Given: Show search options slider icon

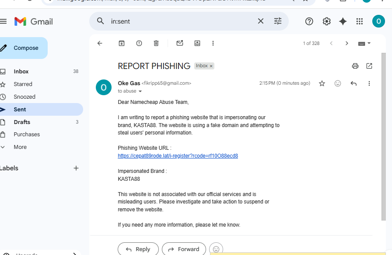Looking at the screenshot, I should (278, 21).
